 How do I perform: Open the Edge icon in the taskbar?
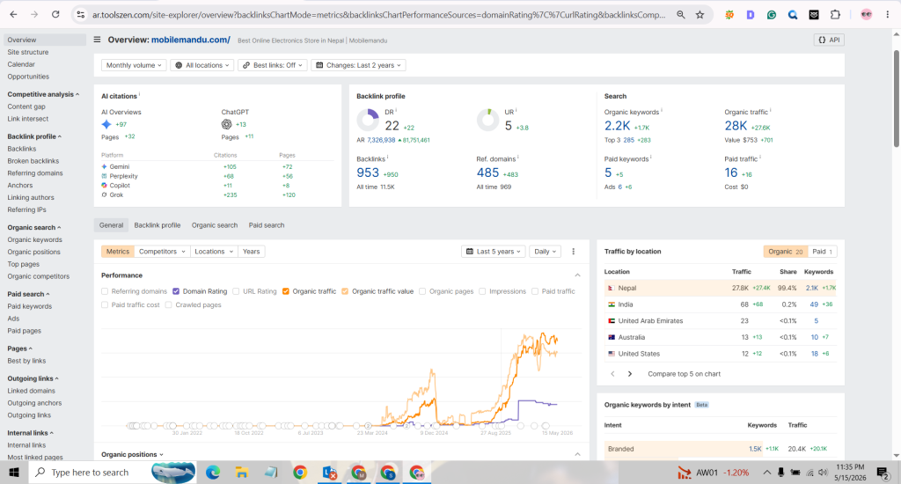(213, 473)
